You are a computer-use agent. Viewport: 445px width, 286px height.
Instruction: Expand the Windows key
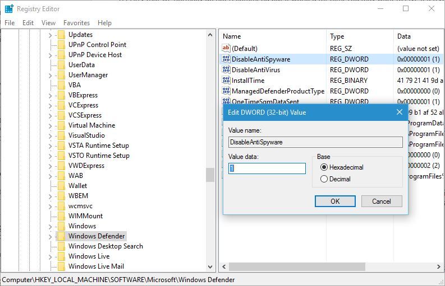pos(51,226)
